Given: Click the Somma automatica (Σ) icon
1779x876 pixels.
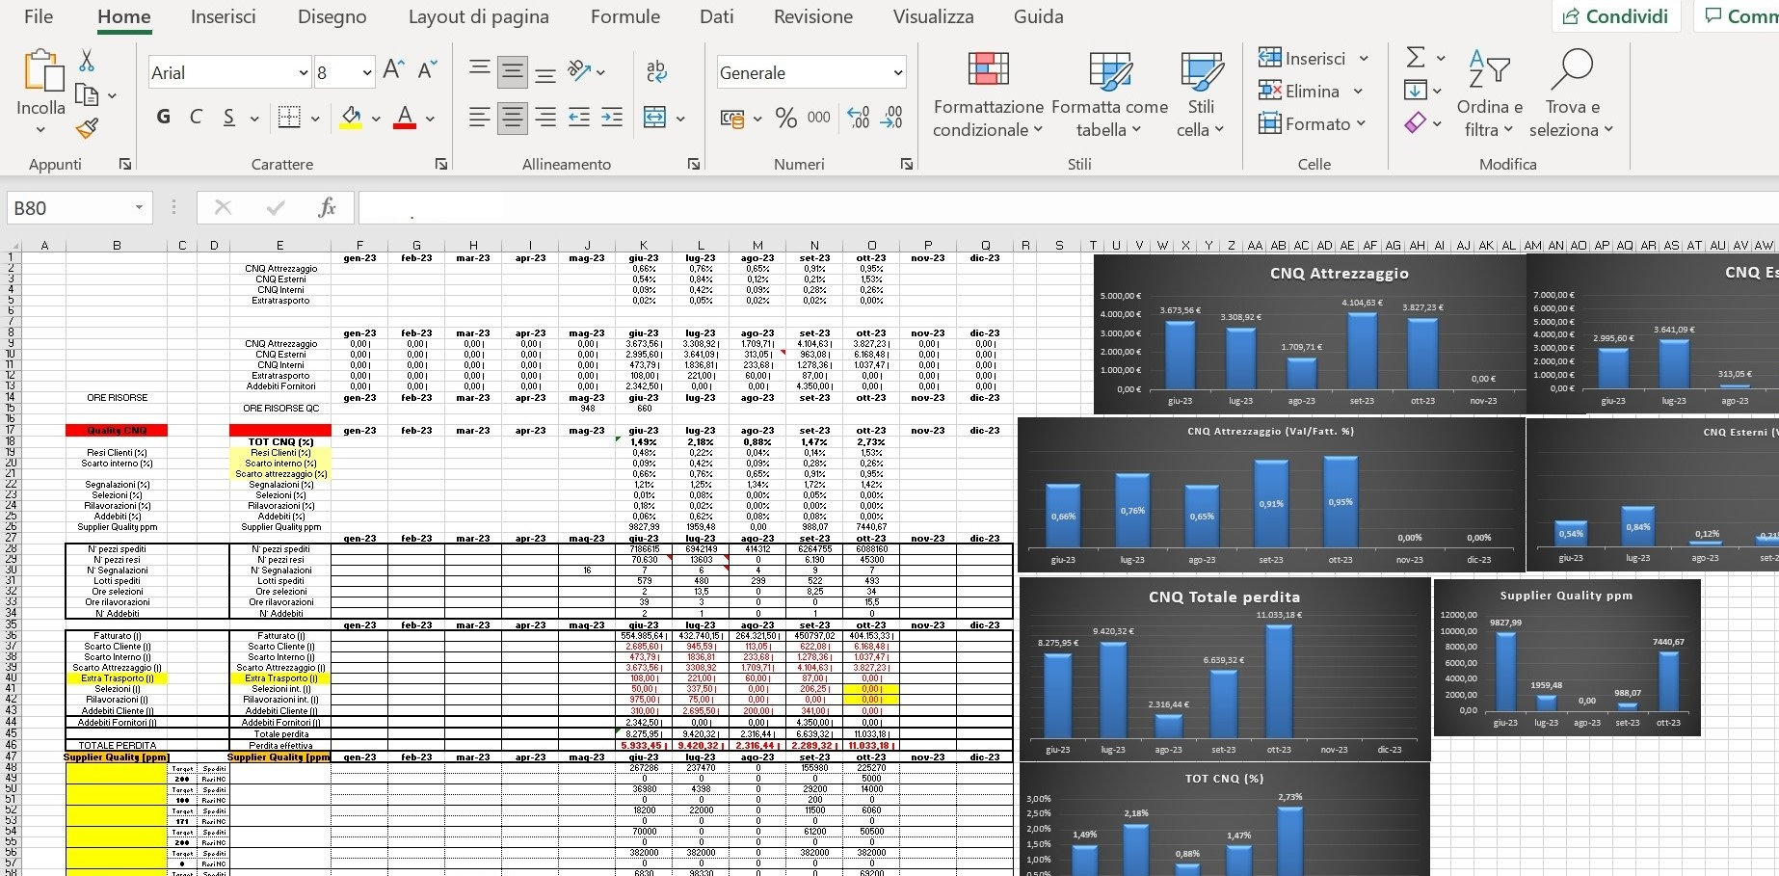Looking at the screenshot, I should [x=1415, y=58].
